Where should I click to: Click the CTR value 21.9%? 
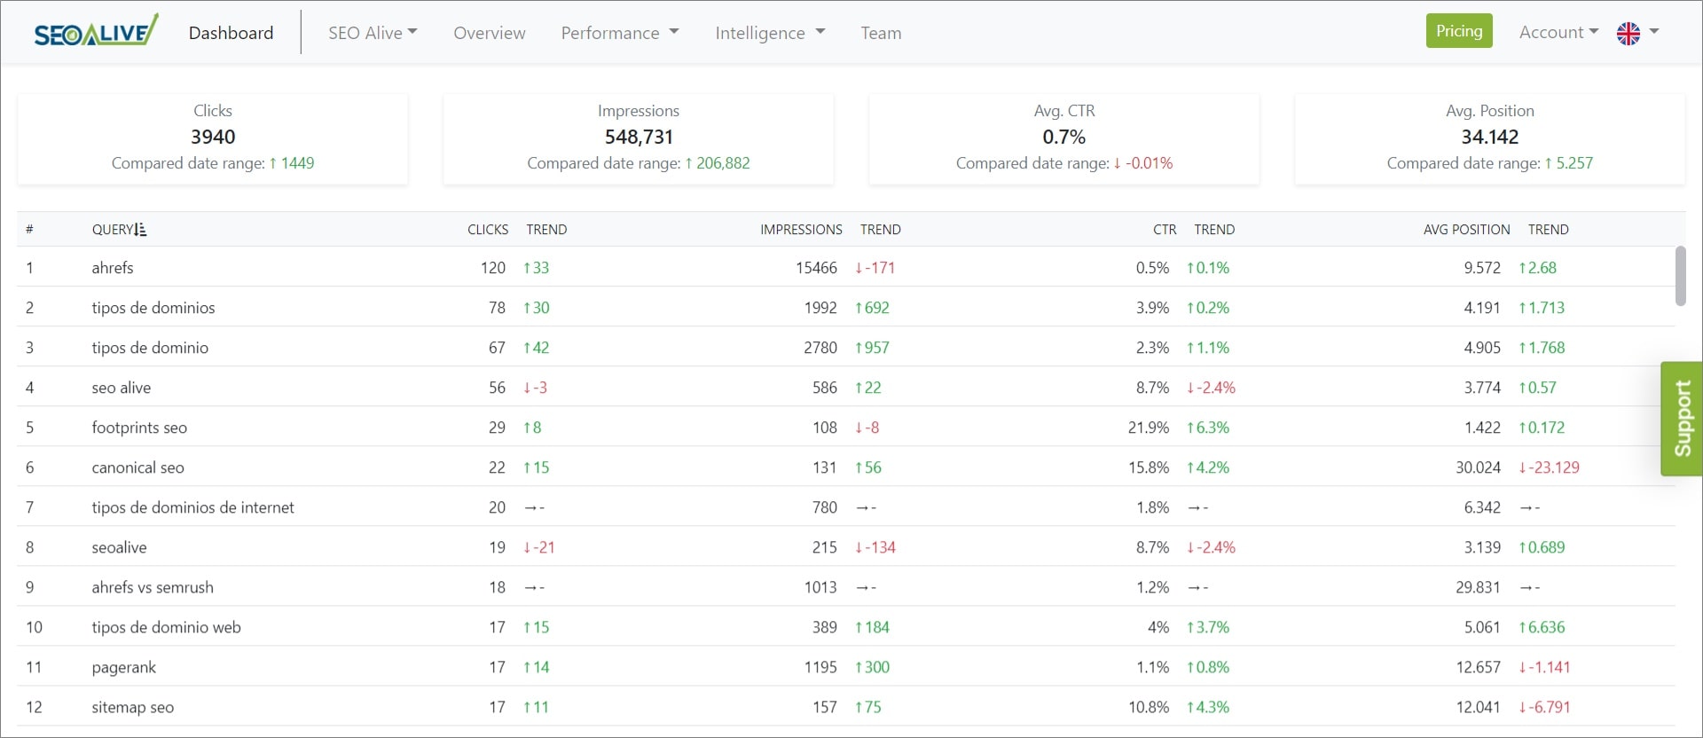pos(1149,428)
